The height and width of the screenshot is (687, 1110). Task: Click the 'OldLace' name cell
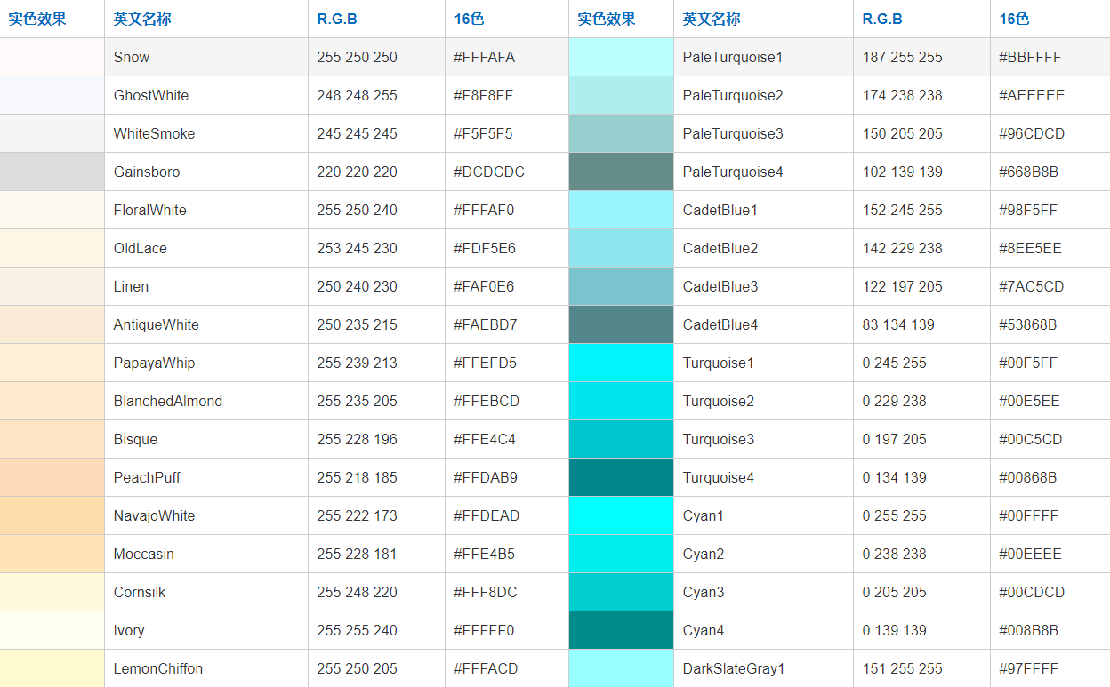click(x=206, y=248)
